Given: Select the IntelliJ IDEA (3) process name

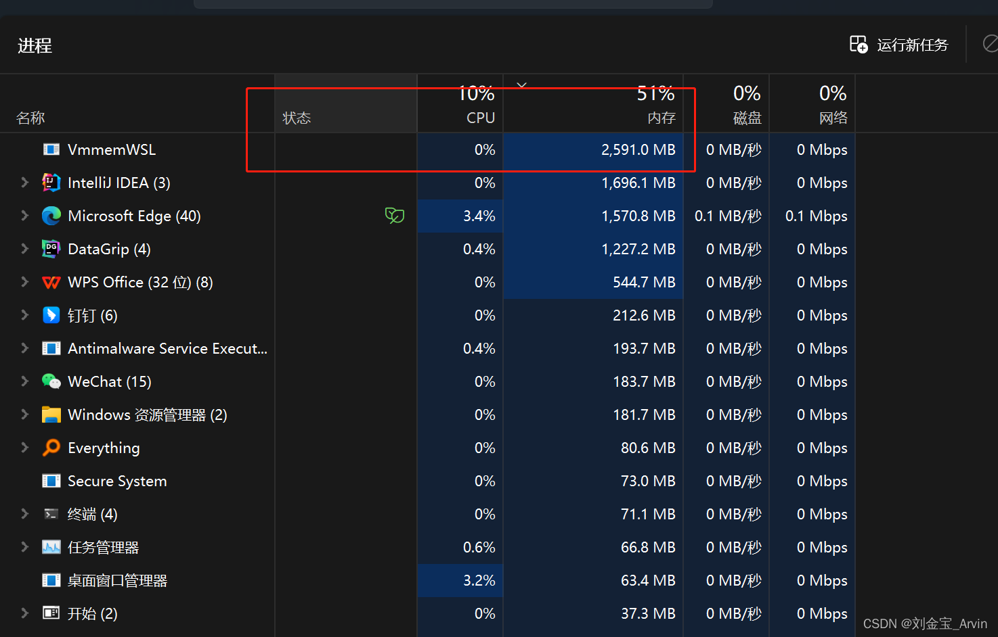Looking at the screenshot, I should pyautogui.click(x=119, y=183).
